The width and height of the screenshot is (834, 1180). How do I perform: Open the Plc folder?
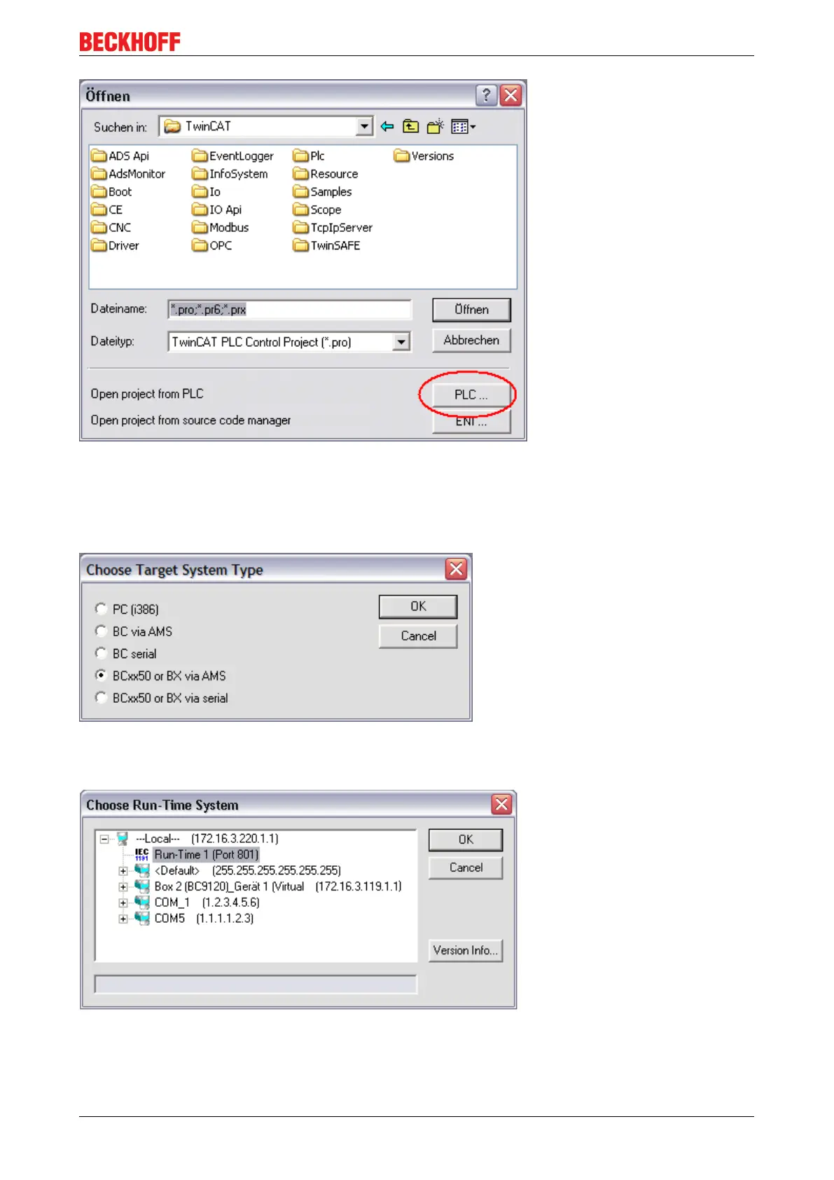(309, 156)
